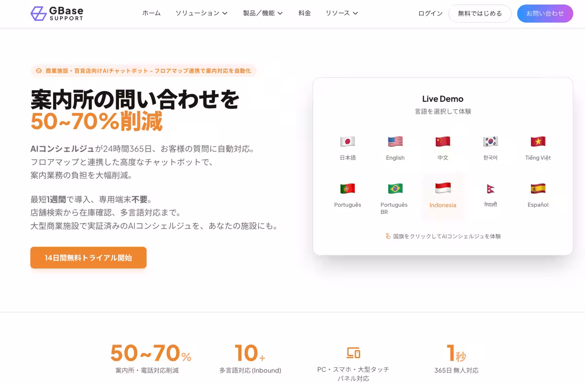Image resolution: width=585 pixels, height=384 pixels.
Task: Click the Español language label
Action: pyautogui.click(x=538, y=205)
